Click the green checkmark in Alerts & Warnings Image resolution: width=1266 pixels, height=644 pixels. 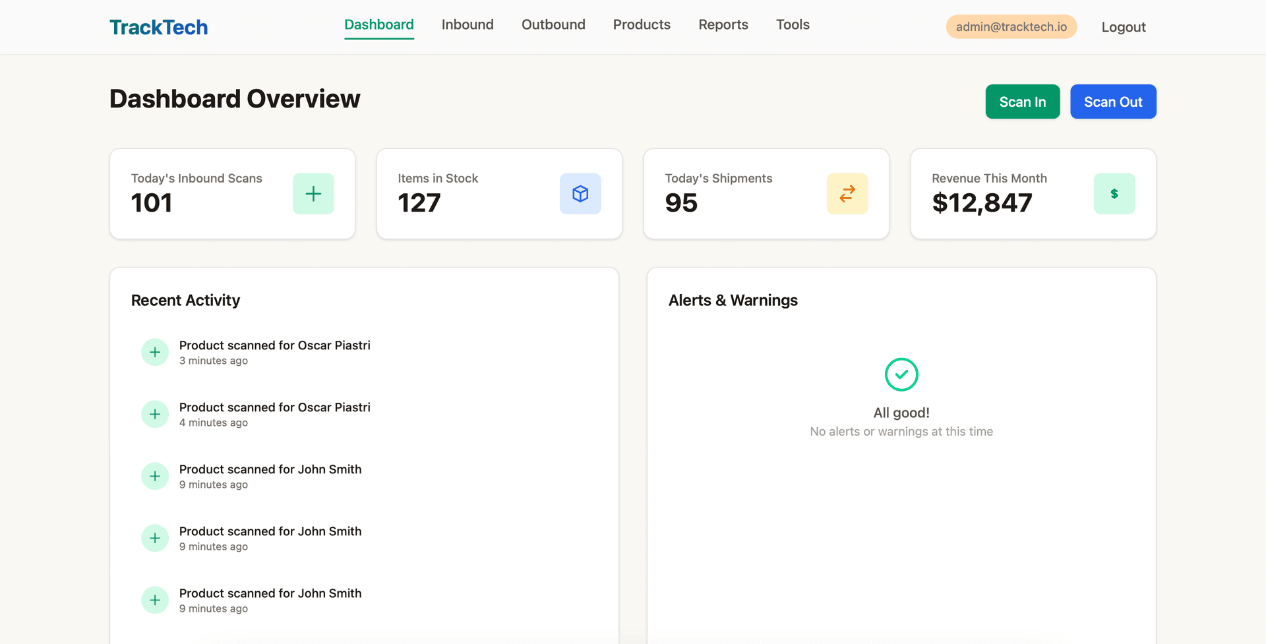coord(901,374)
